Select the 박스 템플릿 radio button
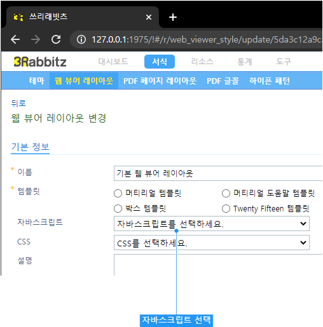 tap(118, 208)
